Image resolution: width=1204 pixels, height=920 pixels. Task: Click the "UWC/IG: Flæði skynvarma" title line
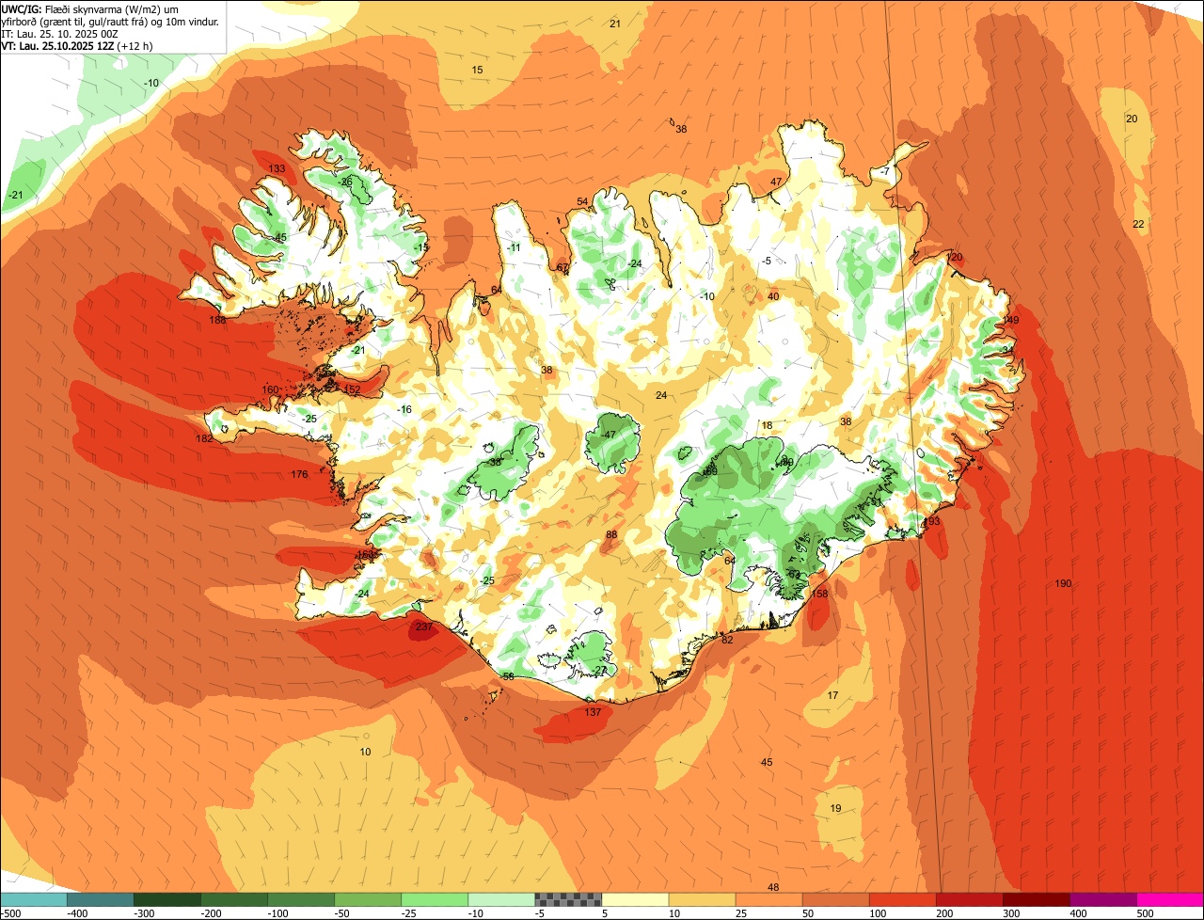pos(90,8)
